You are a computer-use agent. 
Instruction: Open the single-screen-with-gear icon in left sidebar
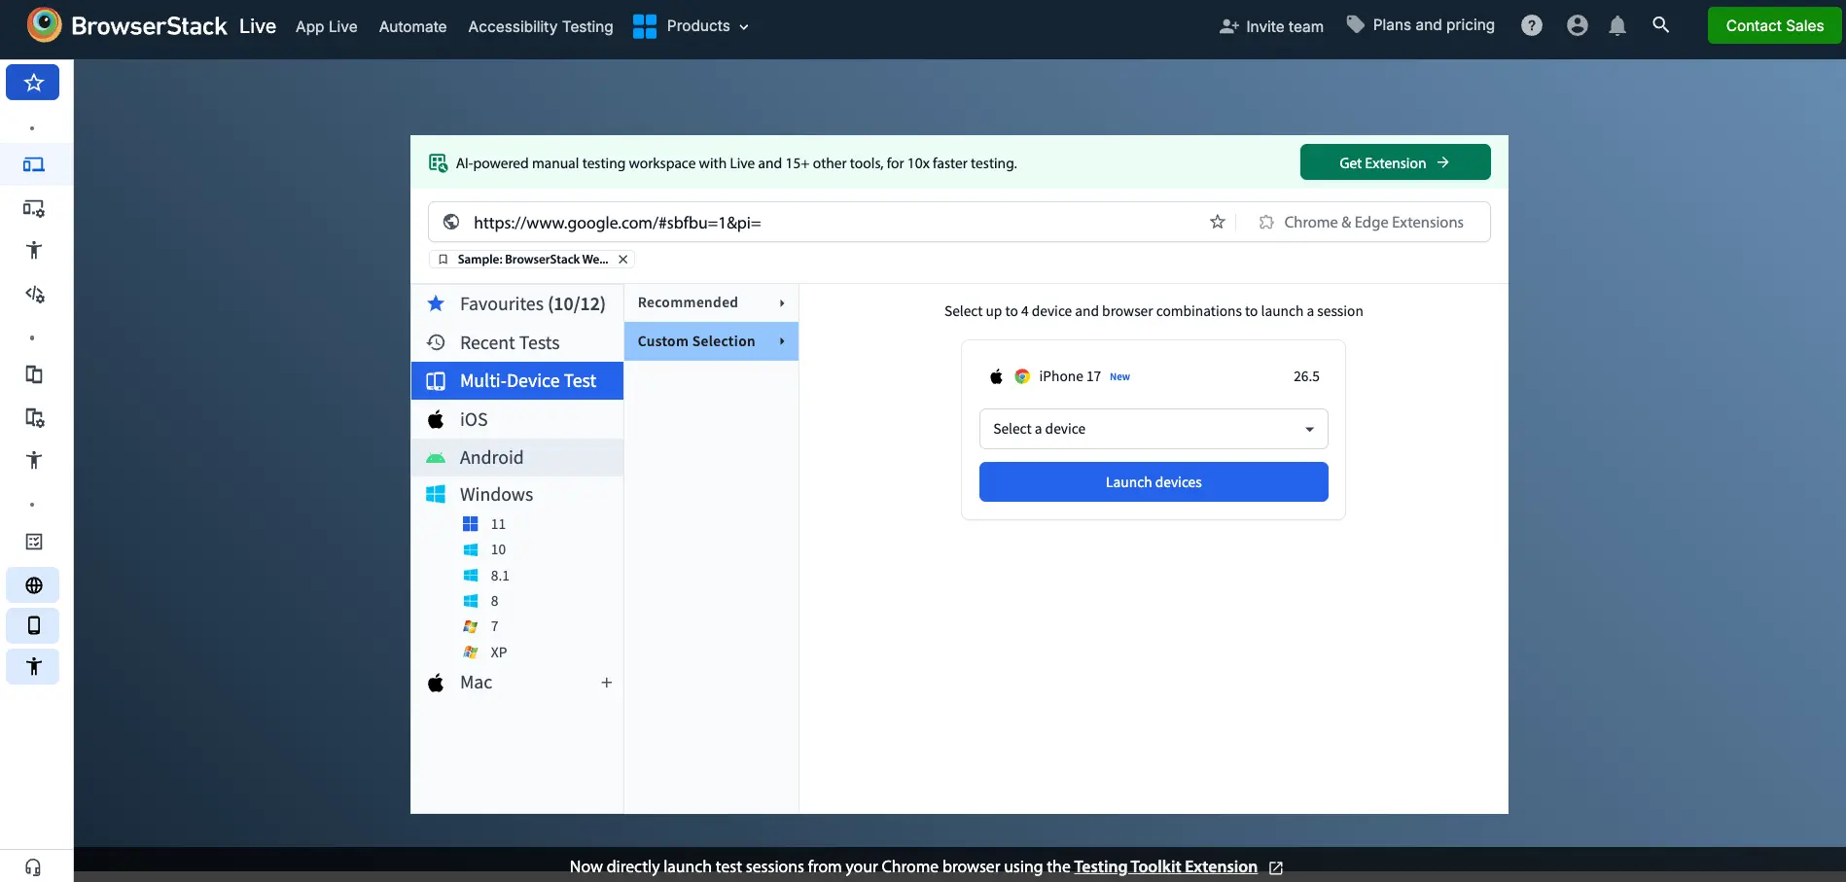(x=34, y=208)
